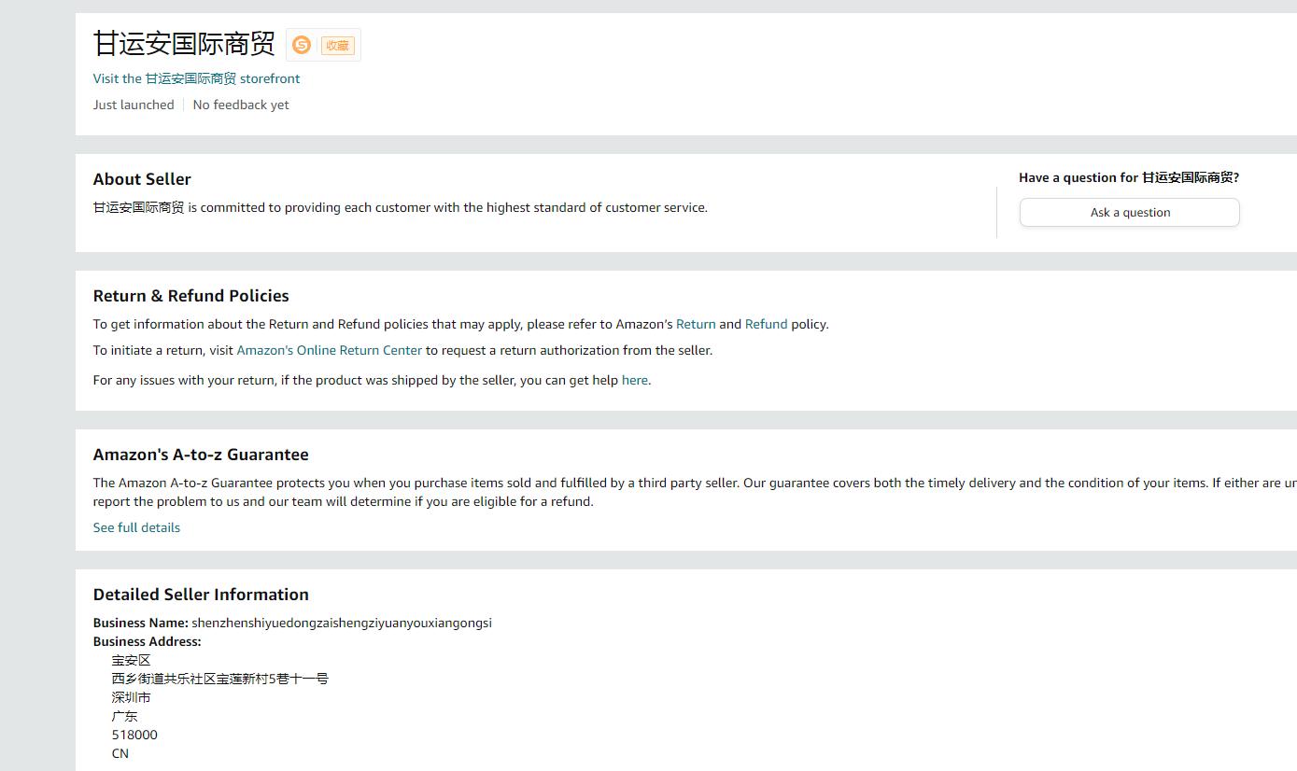This screenshot has width=1297, height=771.
Task: Click the "Have a question for" heading
Action: (1129, 177)
